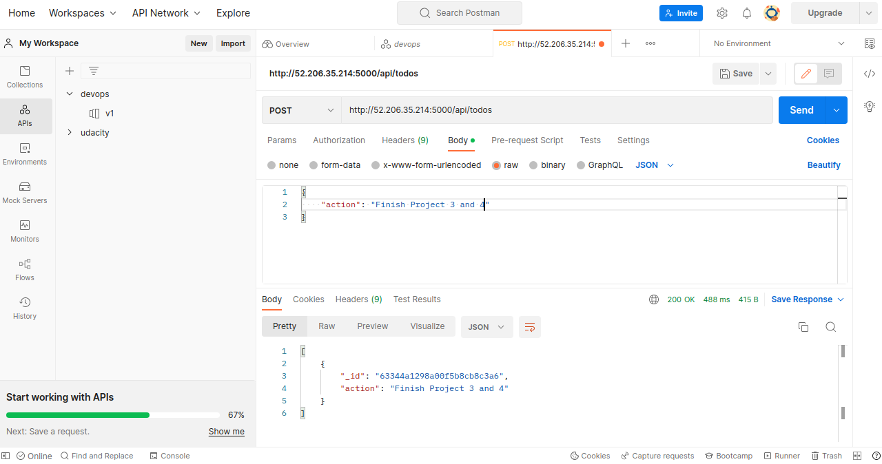Switch to the Authorization tab
The image size is (882, 464).
(x=339, y=140)
